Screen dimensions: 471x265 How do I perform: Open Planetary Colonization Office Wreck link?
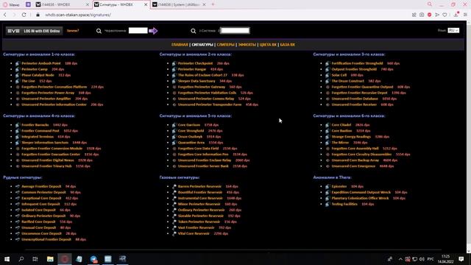click(360, 198)
